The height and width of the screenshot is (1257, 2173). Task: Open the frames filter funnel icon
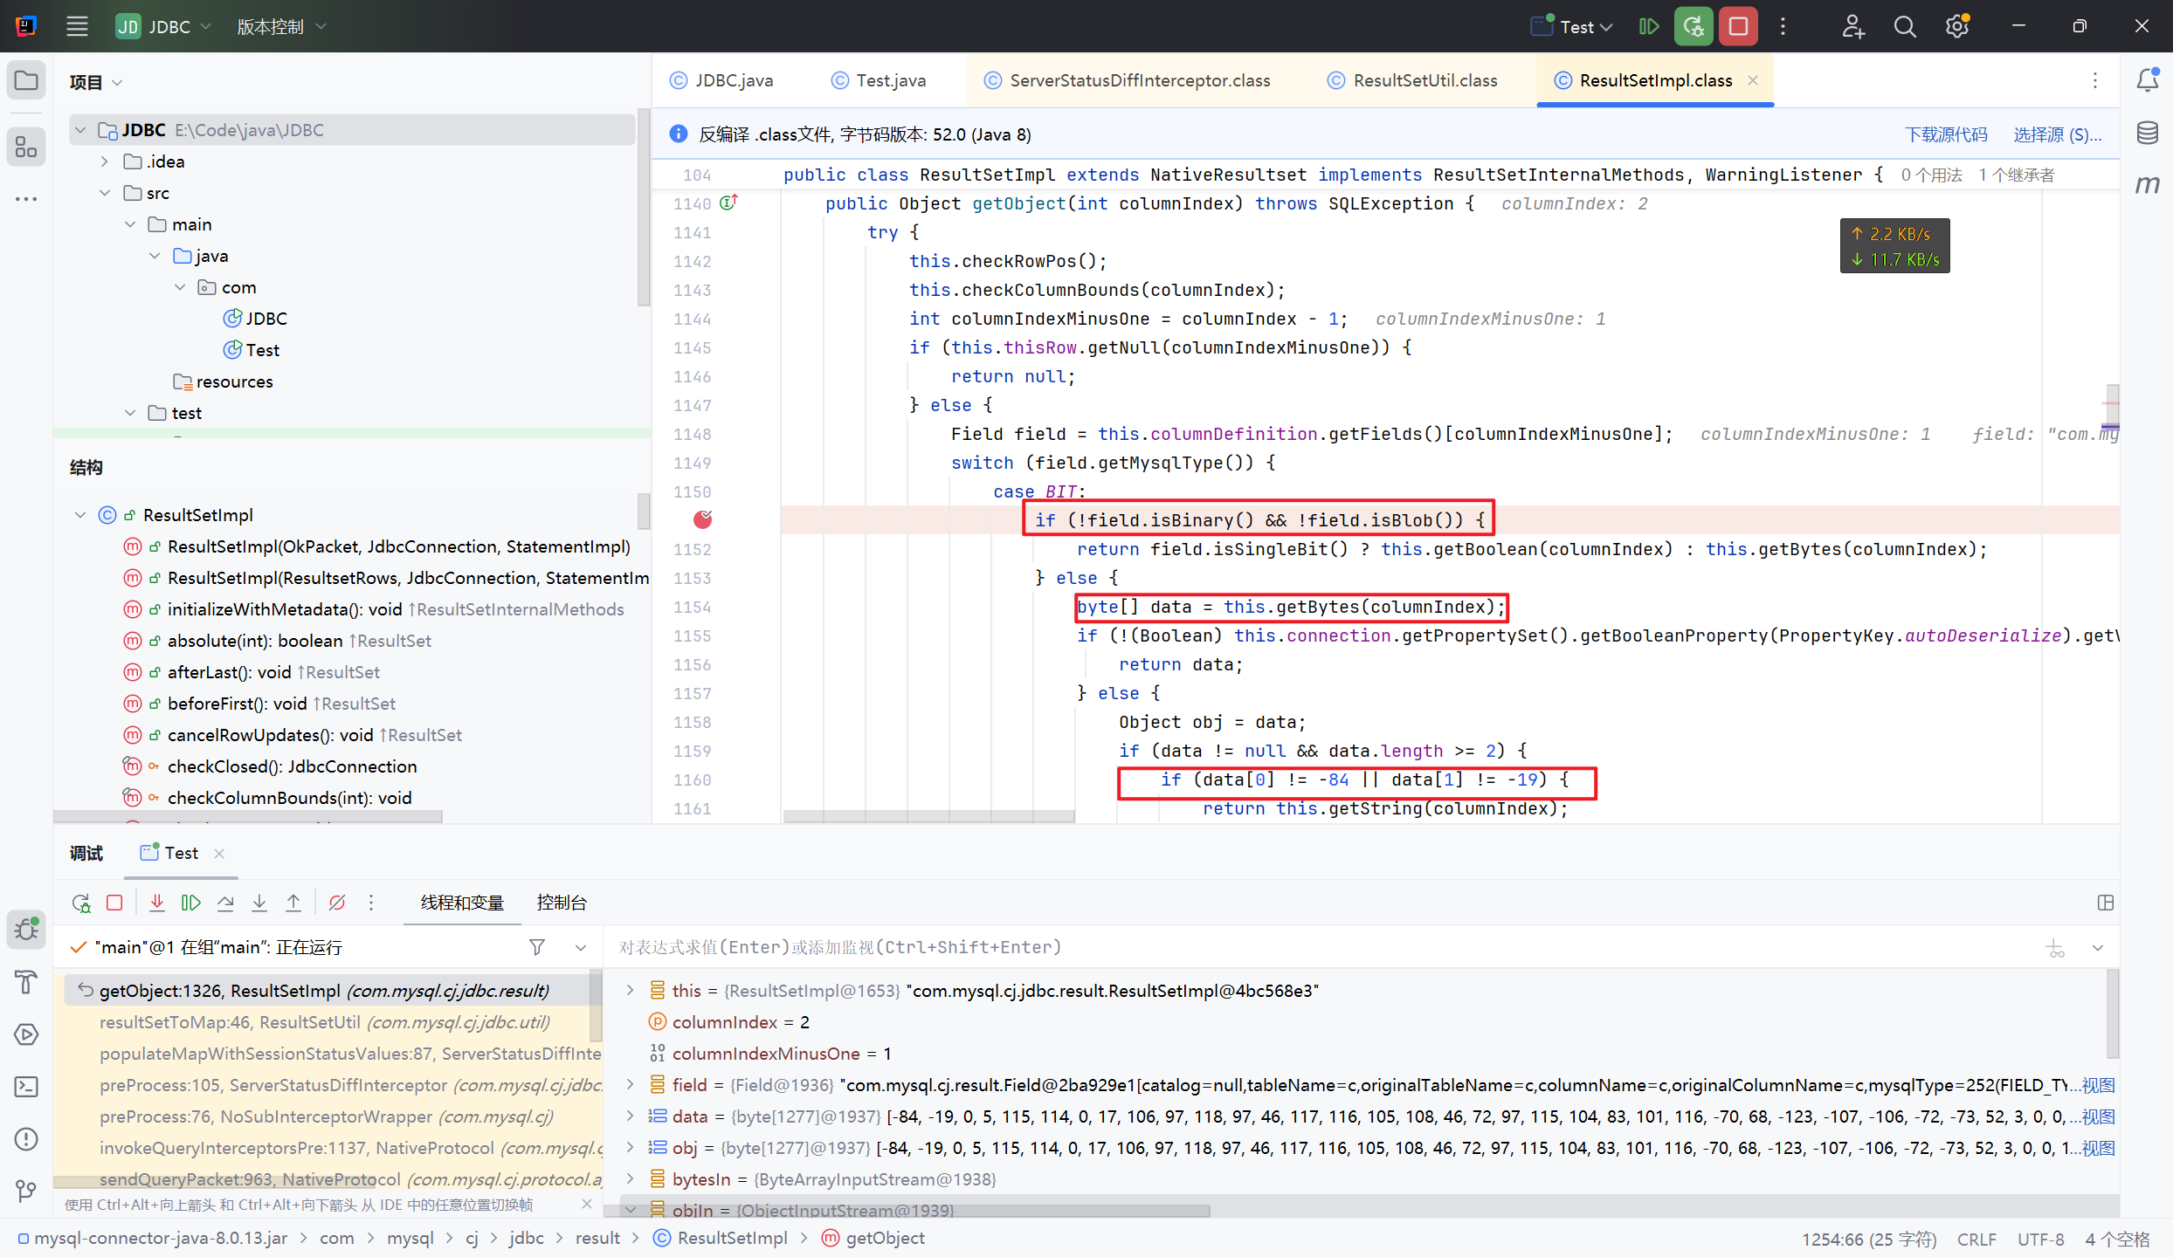[x=537, y=947]
